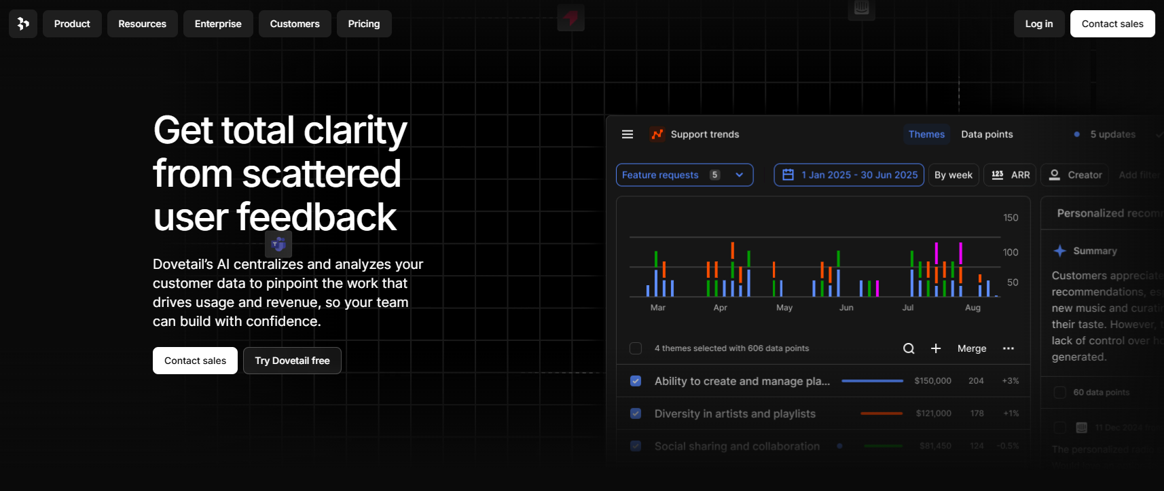1164x491 pixels.
Task: Click the Try Dovetail free button
Action: [x=292, y=361]
